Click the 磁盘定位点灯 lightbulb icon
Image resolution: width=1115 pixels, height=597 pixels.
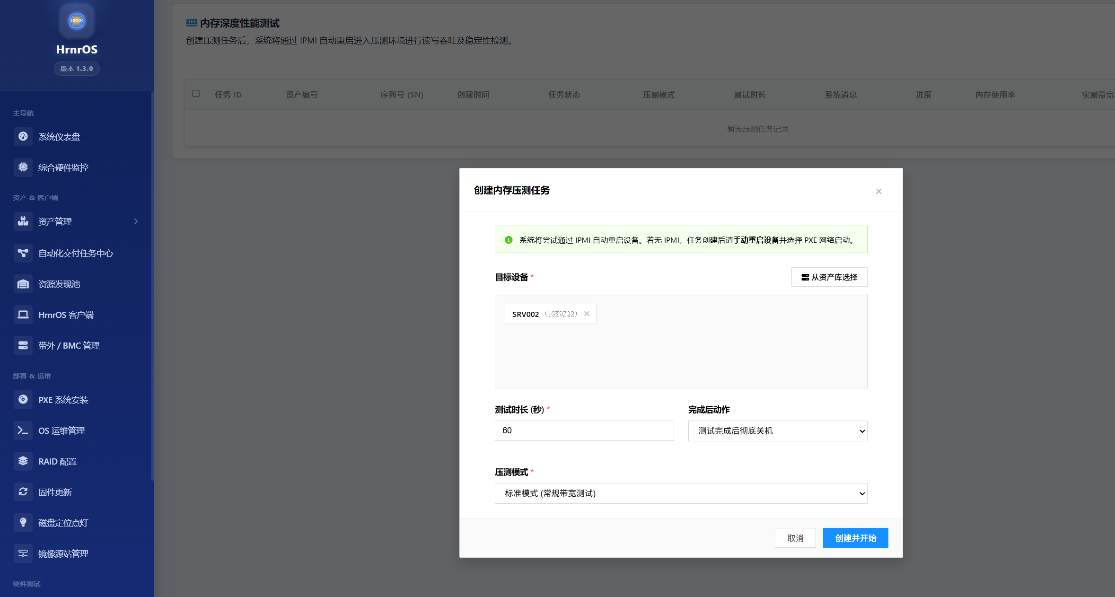(x=23, y=522)
